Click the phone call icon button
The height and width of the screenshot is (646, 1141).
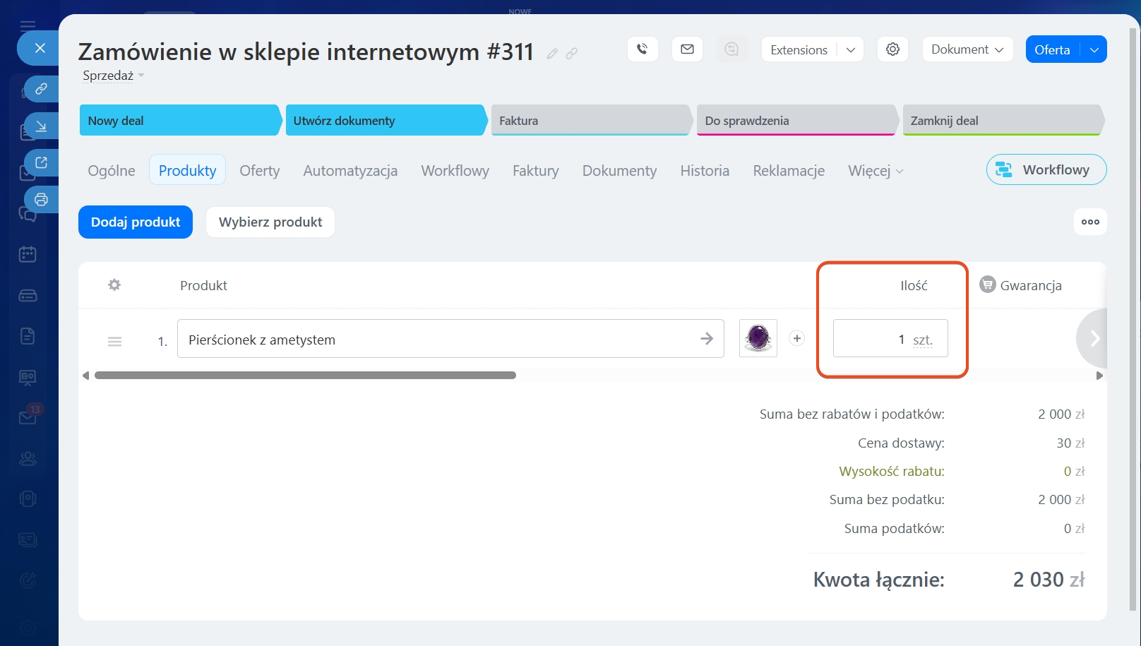coord(642,49)
